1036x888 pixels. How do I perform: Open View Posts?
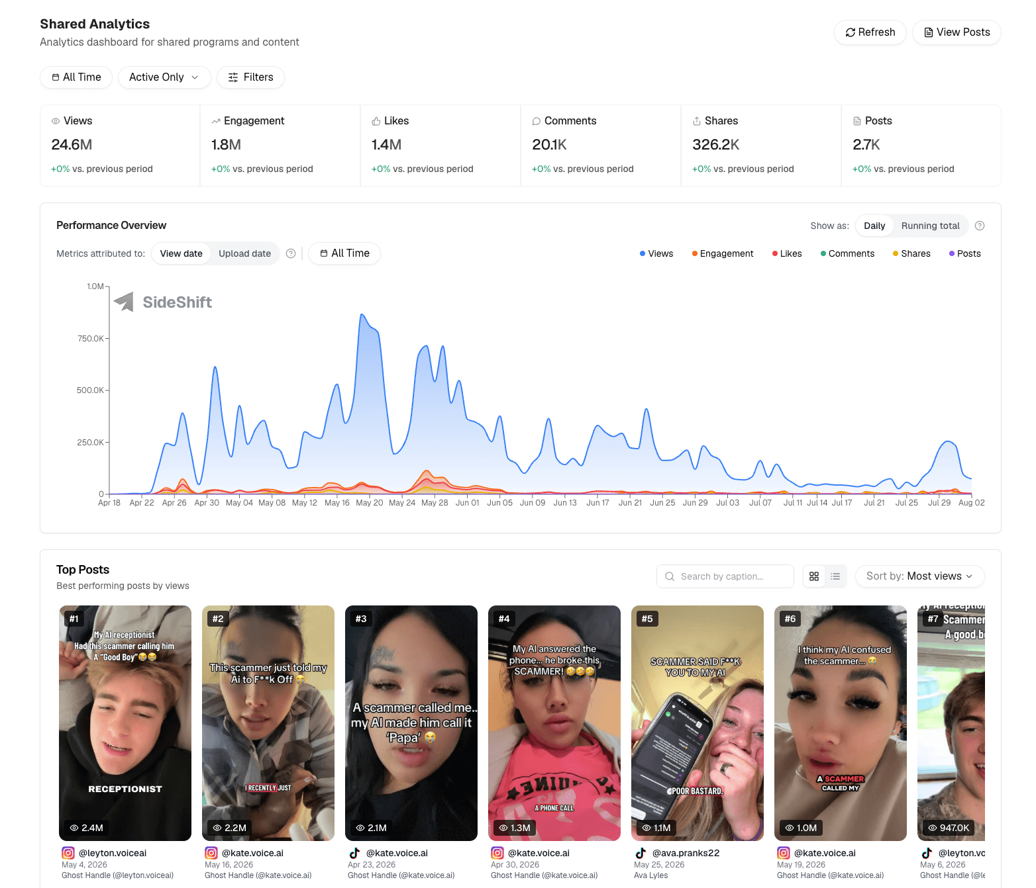(x=957, y=32)
